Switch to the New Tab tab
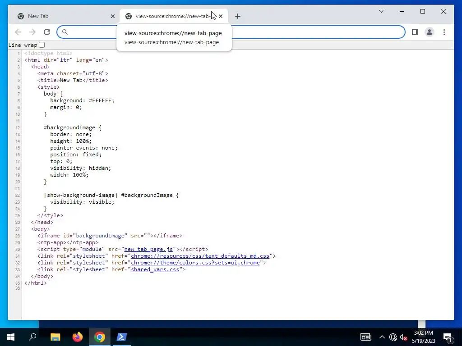Image resolution: width=462 pixels, height=346 pixels. 64,16
